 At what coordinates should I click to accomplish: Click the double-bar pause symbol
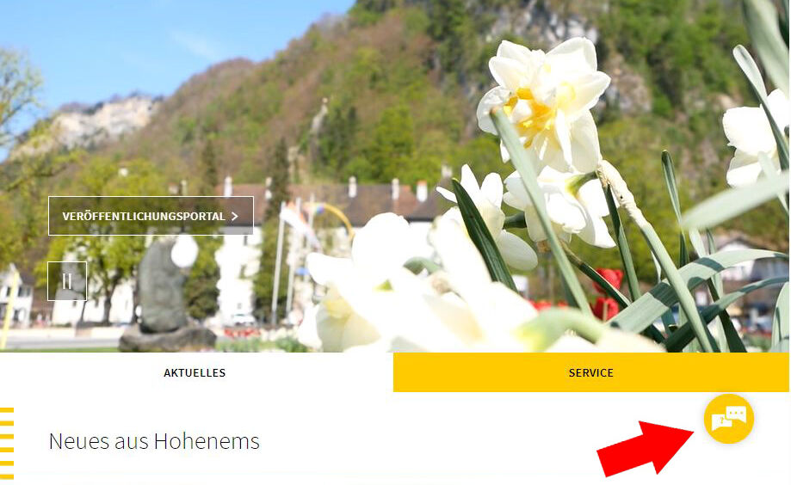[x=67, y=281]
